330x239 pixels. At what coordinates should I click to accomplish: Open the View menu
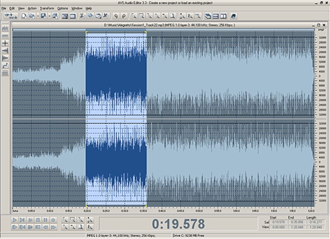pyautogui.click(x=21, y=8)
